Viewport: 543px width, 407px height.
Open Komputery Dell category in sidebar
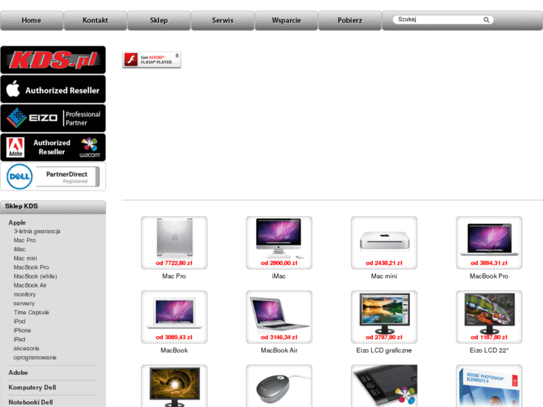click(32, 388)
